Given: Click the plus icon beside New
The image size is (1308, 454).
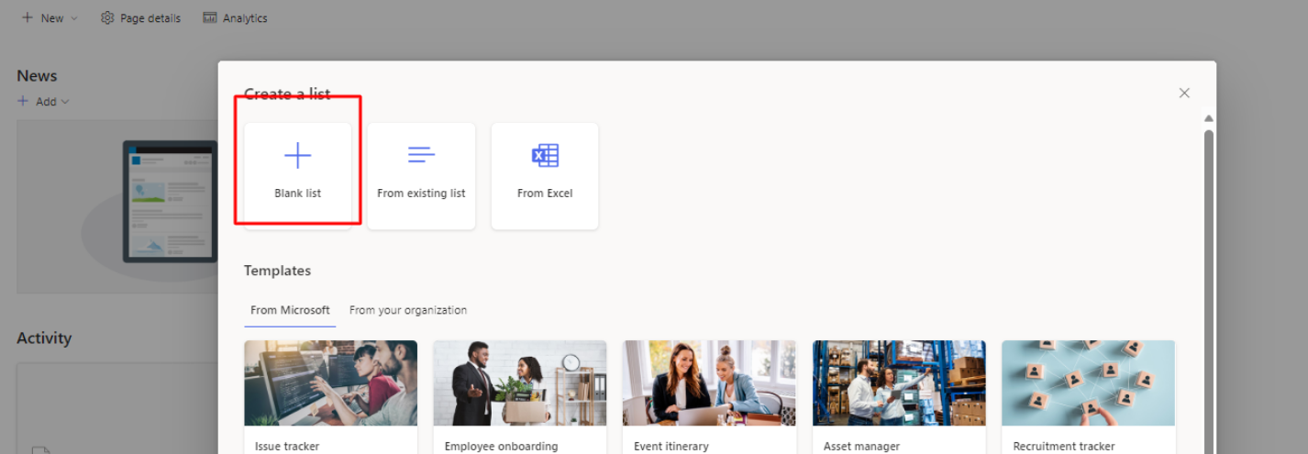Looking at the screenshot, I should click(x=28, y=17).
